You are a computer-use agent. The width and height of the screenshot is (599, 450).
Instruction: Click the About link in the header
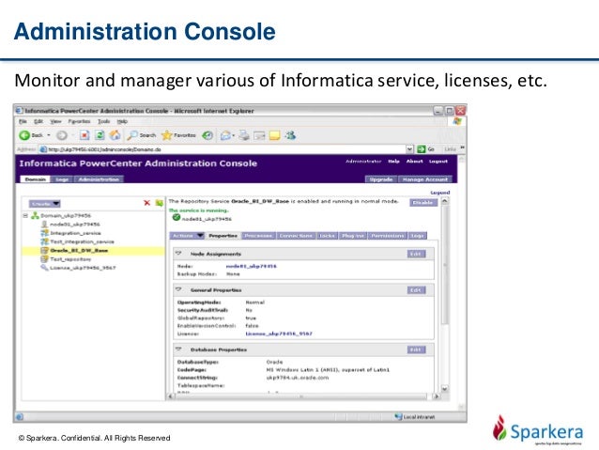414,162
